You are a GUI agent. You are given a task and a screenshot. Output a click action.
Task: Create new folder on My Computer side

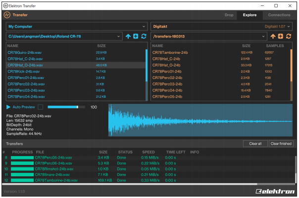[136, 37]
